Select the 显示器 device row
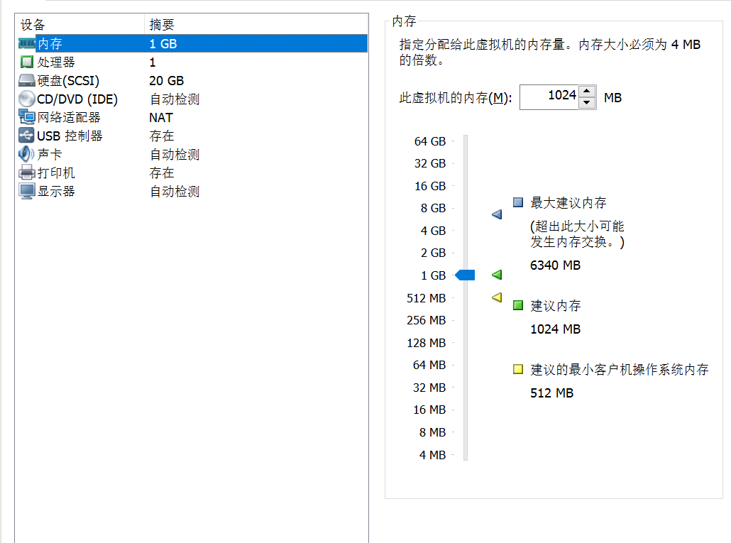Image resolution: width=731 pixels, height=543 pixels. pyautogui.click(x=192, y=191)
